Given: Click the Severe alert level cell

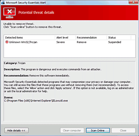Looking at the screenshot, I should pyautogui.click(x=60, y=42).
